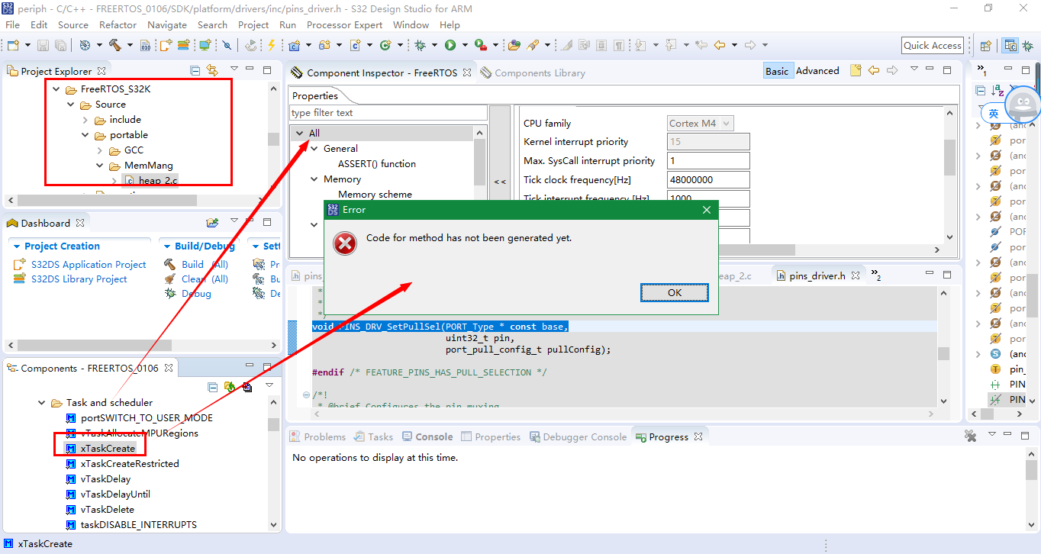Switch Component Inspector to Advanced mode
Viewport: 1041px width, 554px height.
tap(817, 70)
